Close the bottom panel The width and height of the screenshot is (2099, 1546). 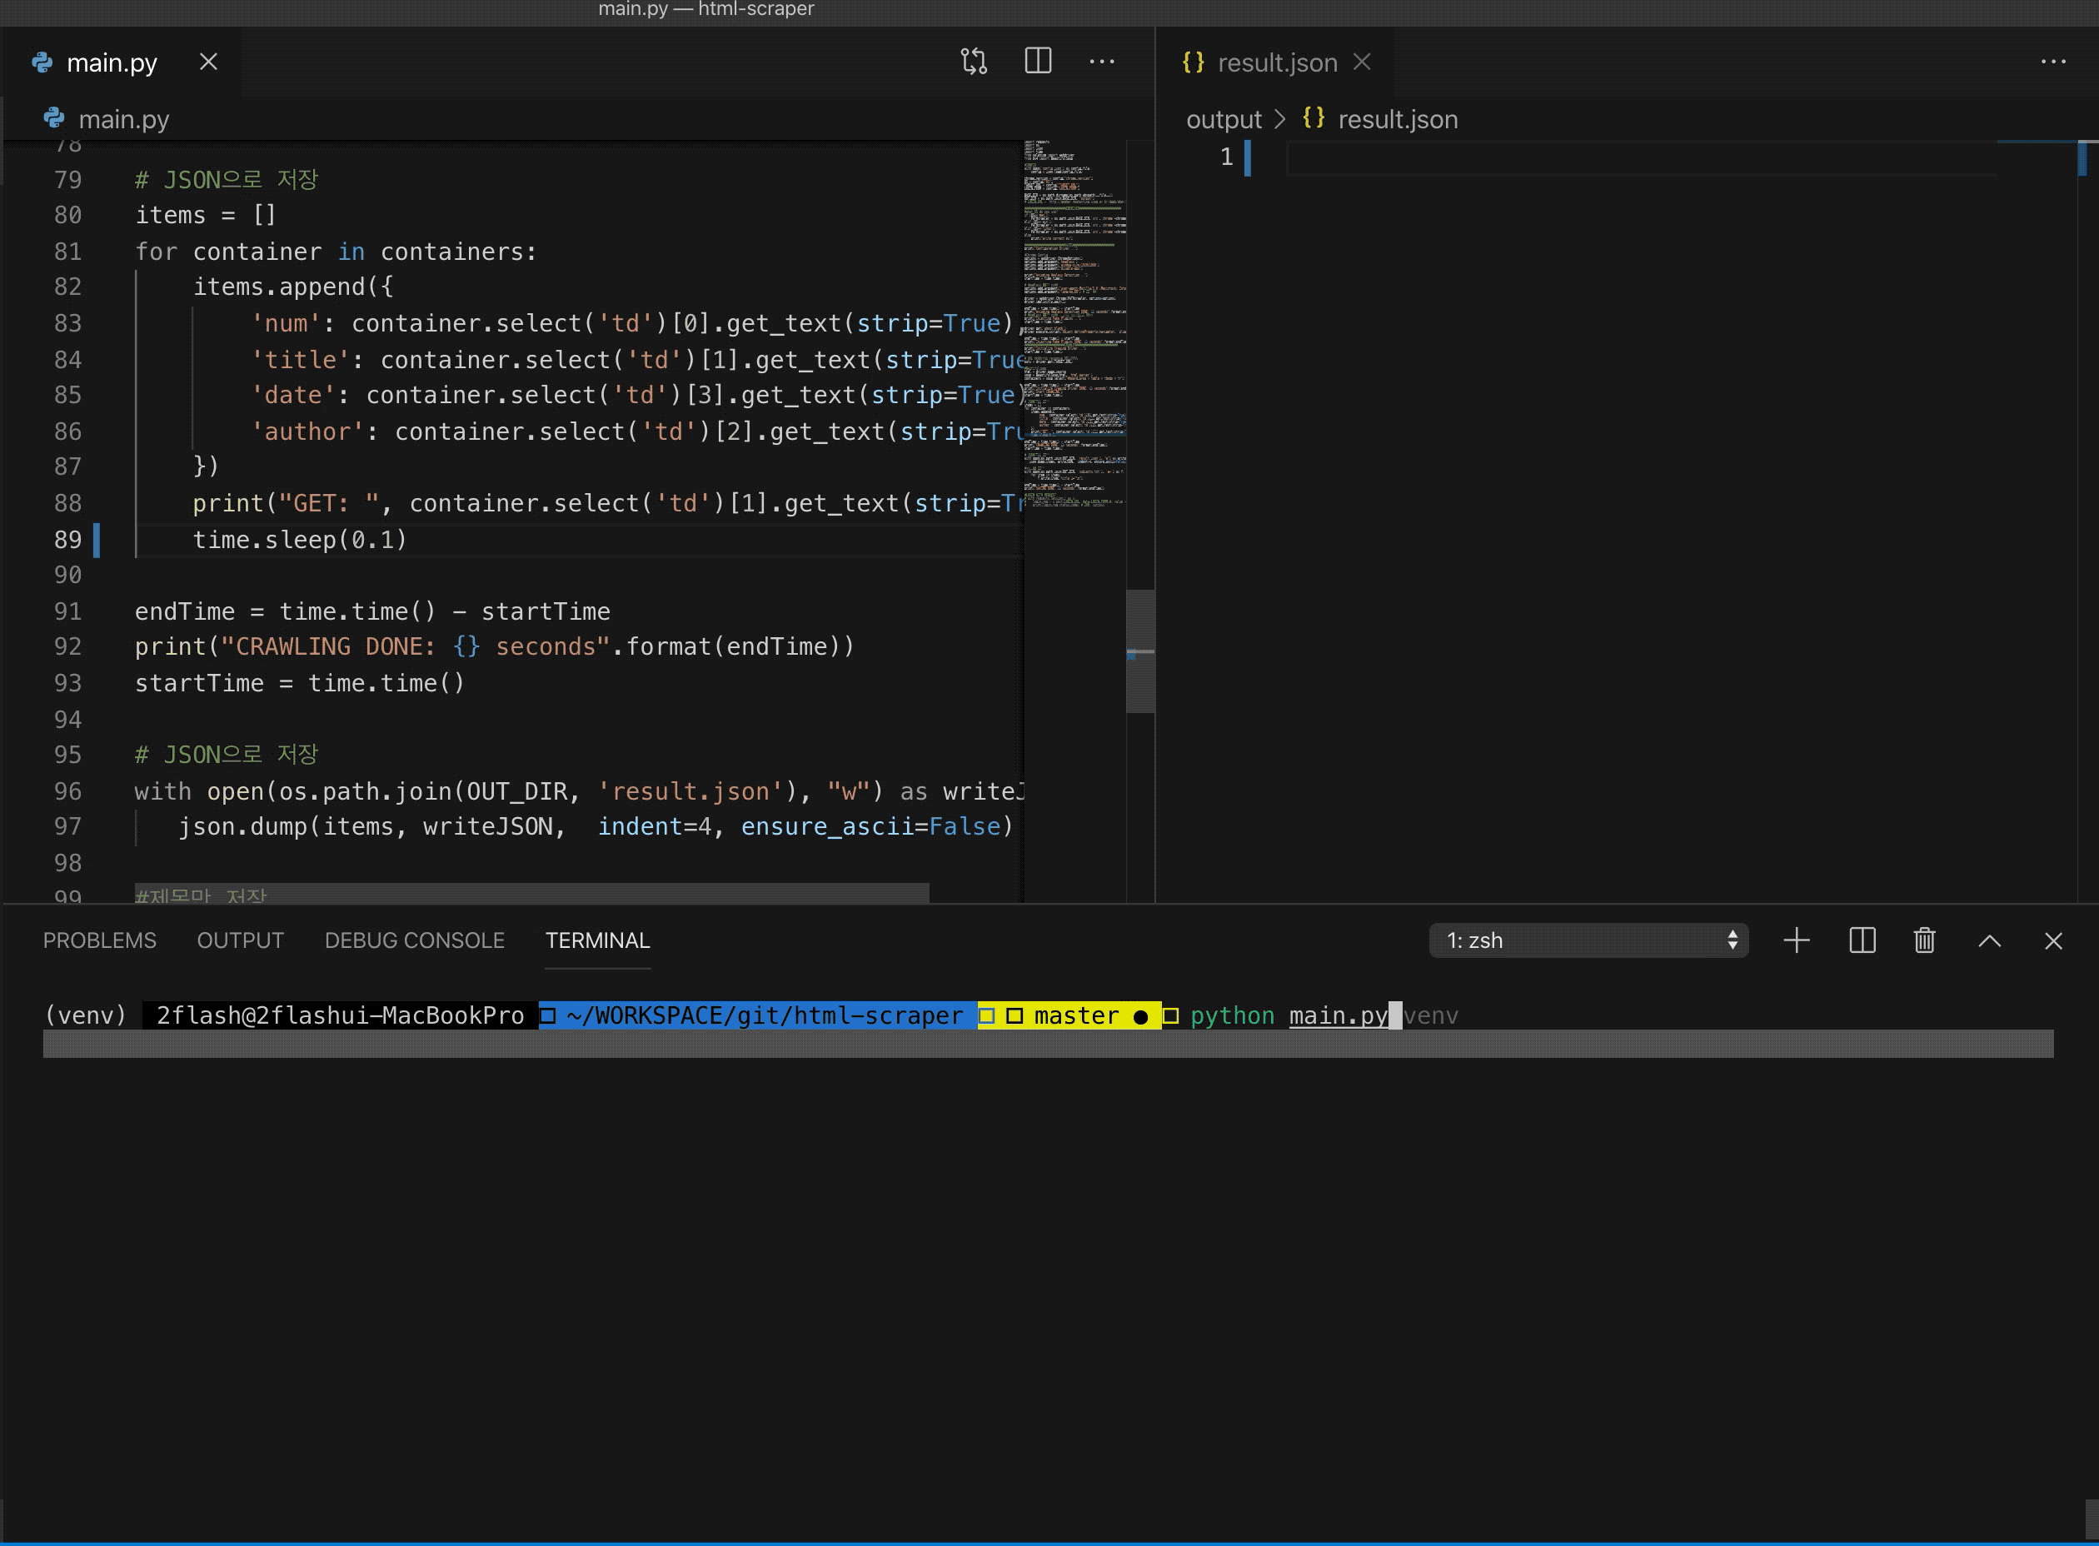(2053, 940)
